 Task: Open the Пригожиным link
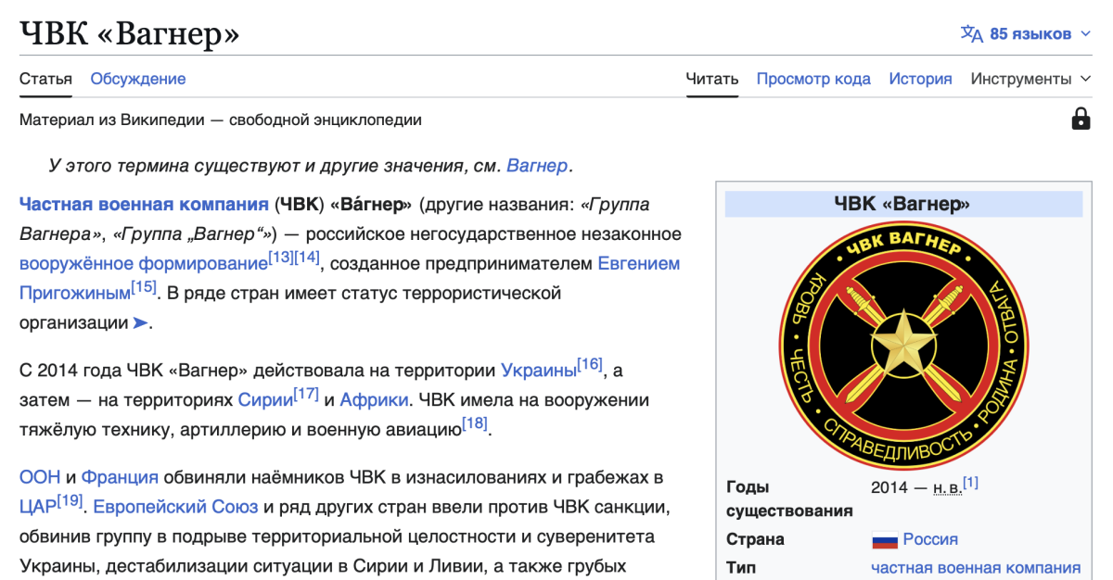coord(74,293)
